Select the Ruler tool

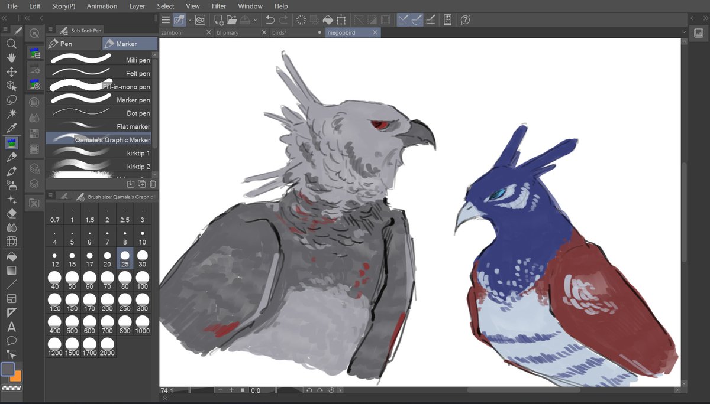(11, 313)
